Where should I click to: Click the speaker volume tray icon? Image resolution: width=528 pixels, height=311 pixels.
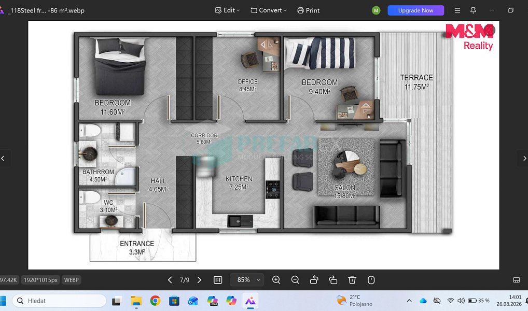pos(461,301)
